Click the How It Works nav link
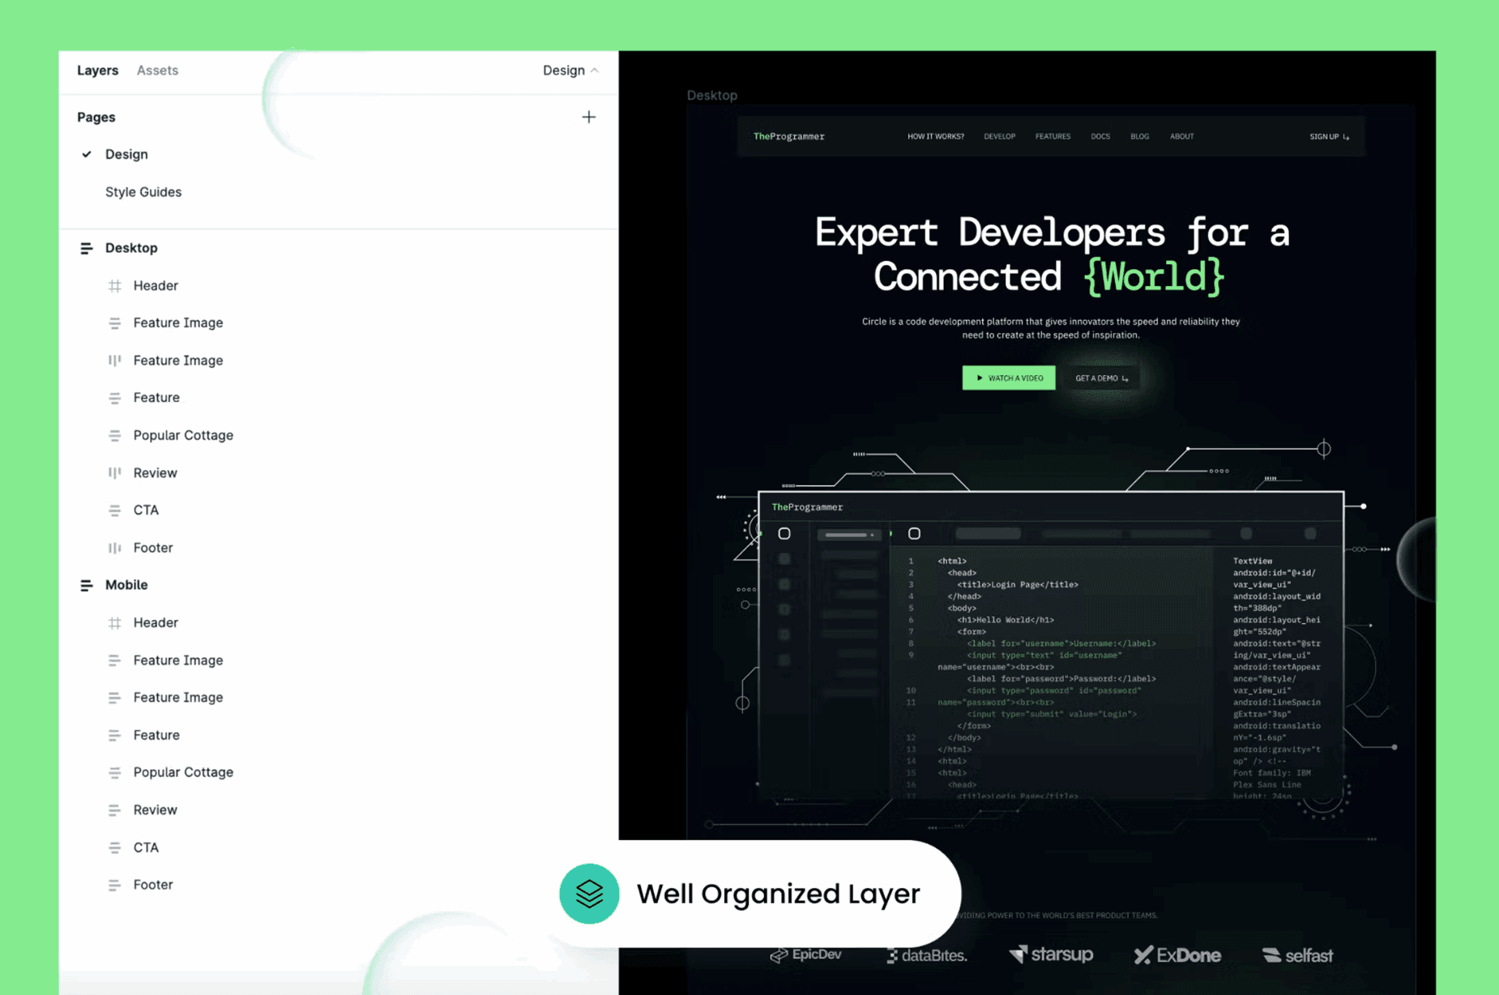 point(935,137)
